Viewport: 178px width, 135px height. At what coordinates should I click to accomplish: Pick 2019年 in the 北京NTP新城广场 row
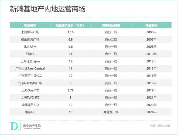point(151,83)
